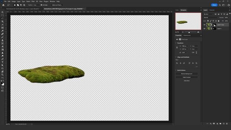Select the Clone Stamp tool

click(3, 40)
